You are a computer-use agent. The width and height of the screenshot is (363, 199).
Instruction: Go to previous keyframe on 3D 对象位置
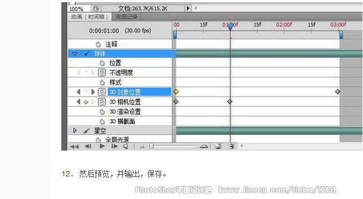point(79,92)
